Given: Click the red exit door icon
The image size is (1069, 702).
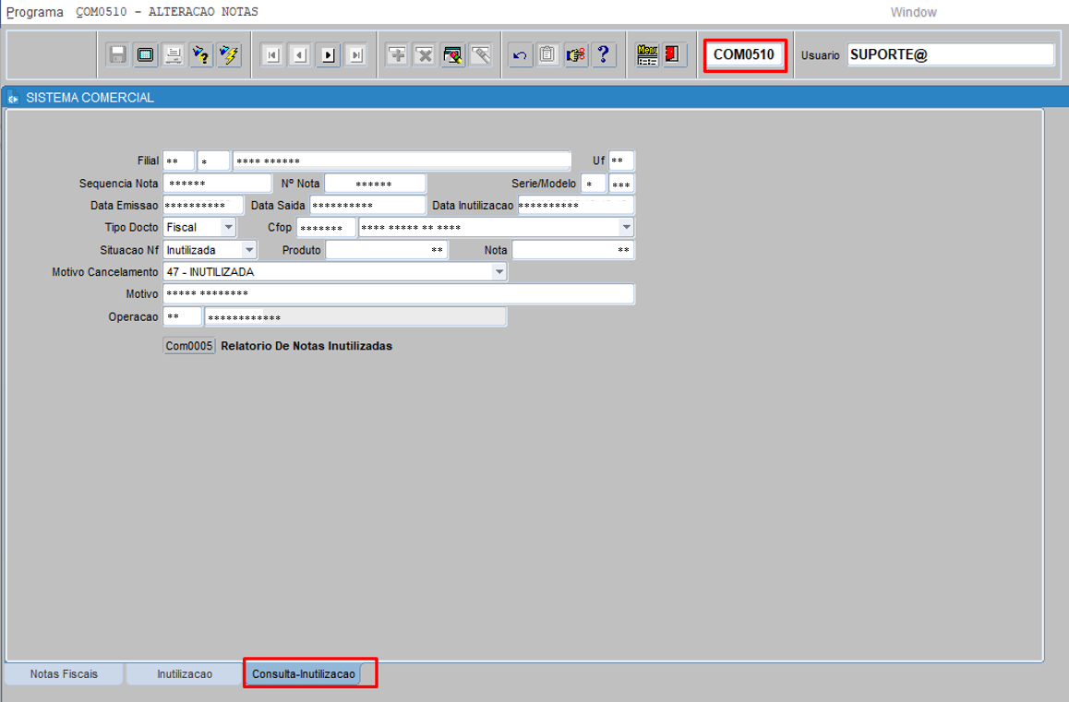Looking at the screenshot, I should (x=673, y=55).
